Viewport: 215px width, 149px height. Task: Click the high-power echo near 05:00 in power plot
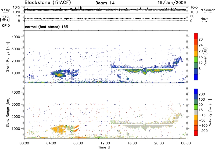click(x=59, y=75)
